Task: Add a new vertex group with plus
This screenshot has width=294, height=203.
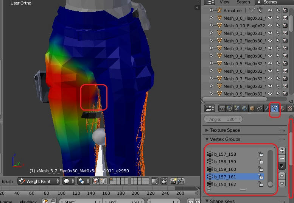Action: click(x=282, y=151)
